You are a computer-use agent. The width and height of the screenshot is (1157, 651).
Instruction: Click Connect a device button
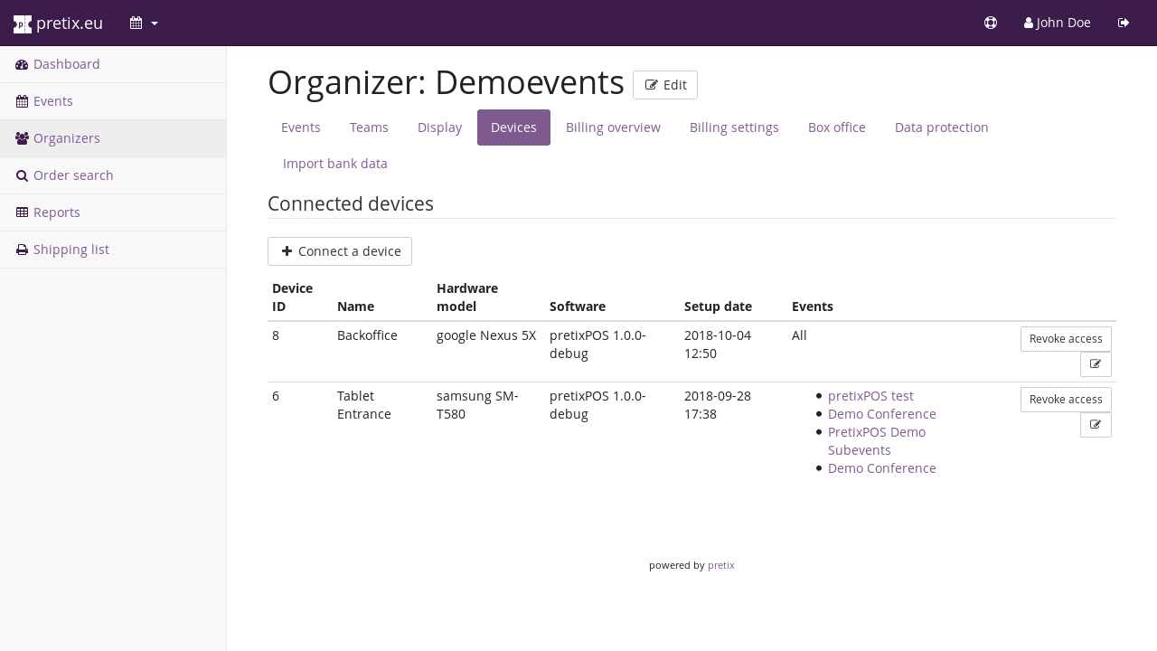pyautogui.click(x=340, y=251)
